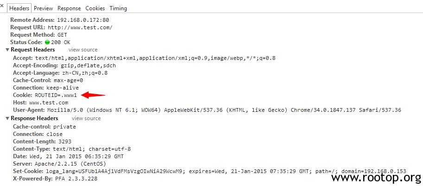Open the Timing tab
Viewport: 423px width, 186px height.
(x=118, y=8)
